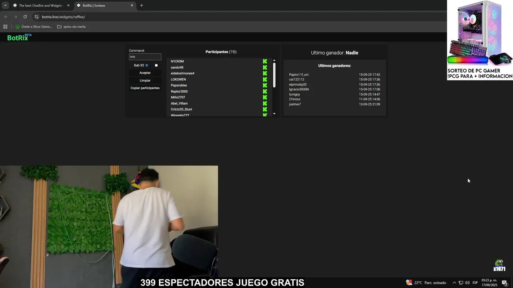
Task: Click the Kick icon beside N1CK0M
Action: 265,62
